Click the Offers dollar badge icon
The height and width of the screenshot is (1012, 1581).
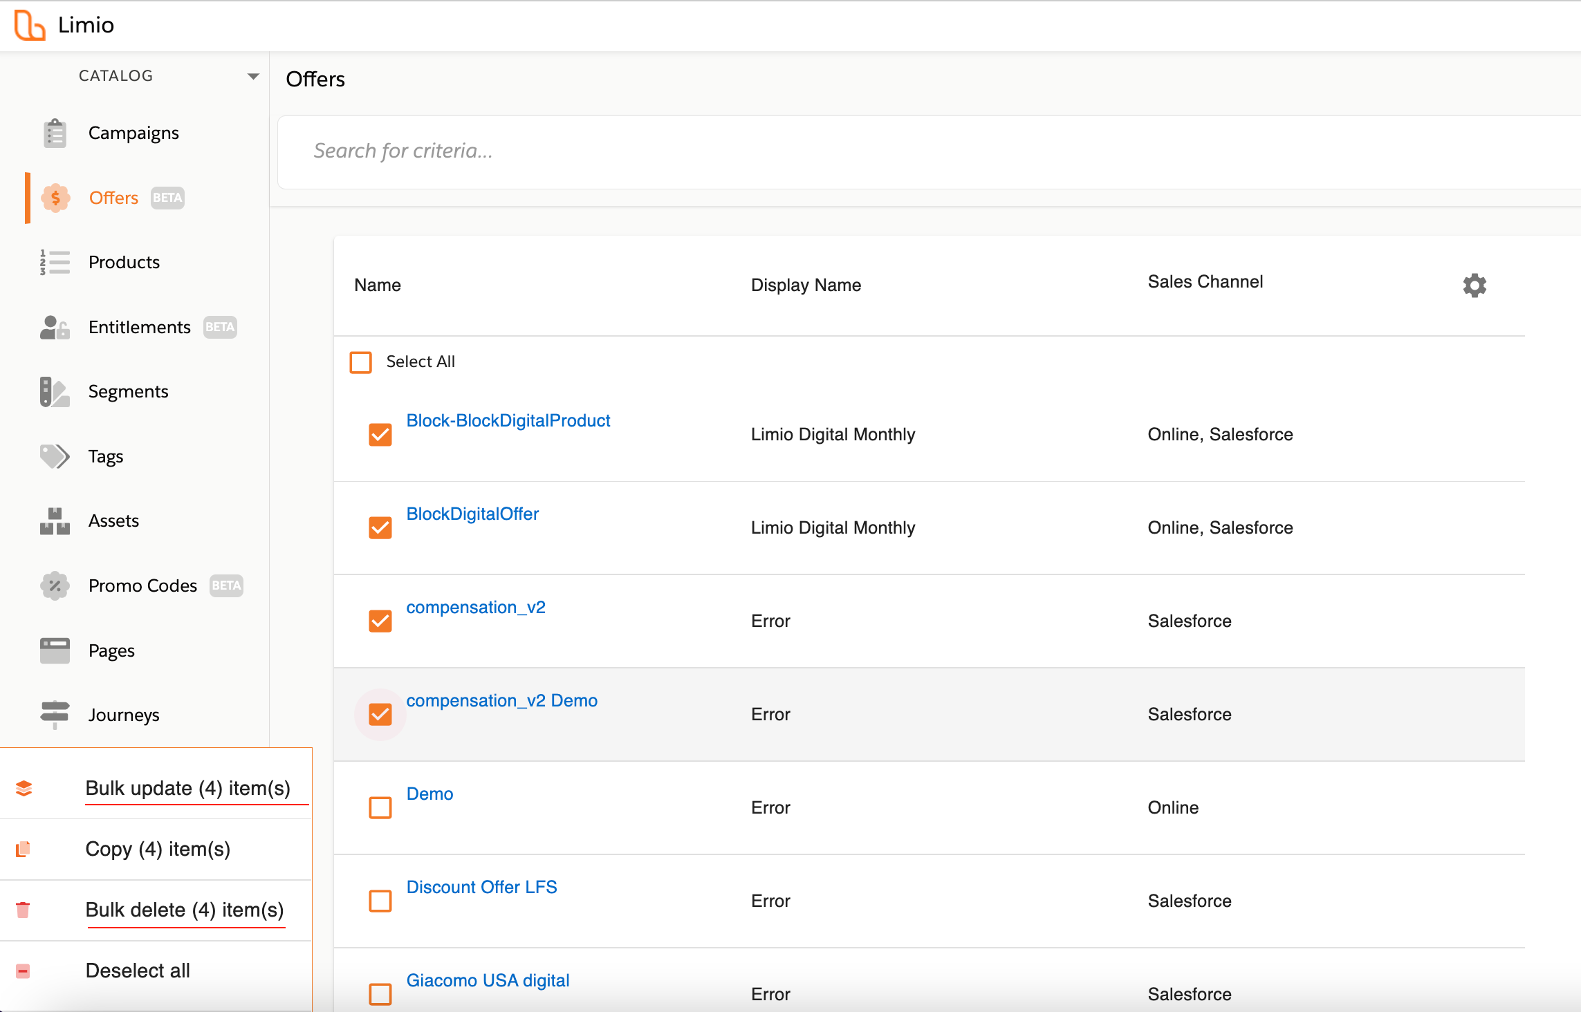(x=55, y=198)
